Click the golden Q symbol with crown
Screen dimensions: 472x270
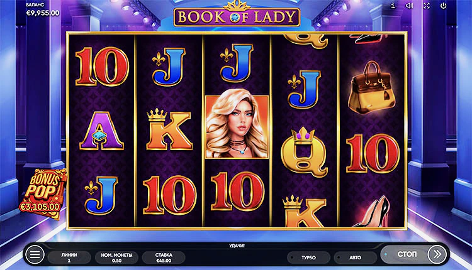point(304,151)
